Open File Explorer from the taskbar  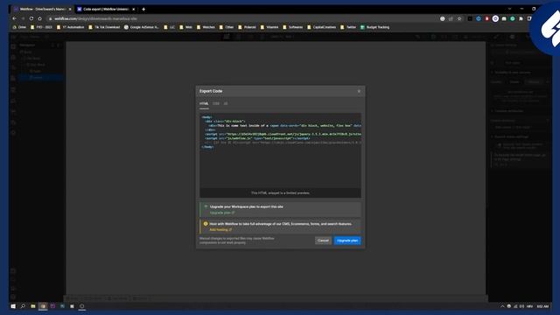pyautogui.click(x=33, y=306)
